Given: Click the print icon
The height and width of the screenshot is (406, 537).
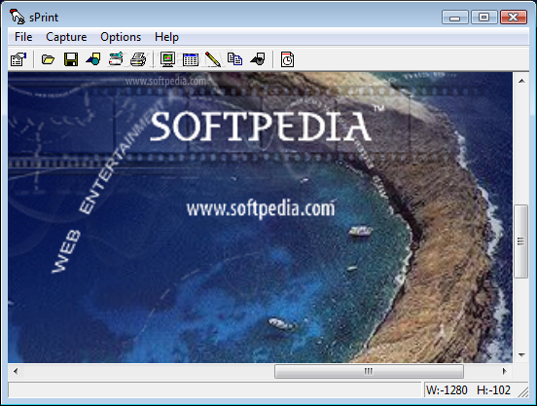Looking at the screenshot, I should click(138, 59).
